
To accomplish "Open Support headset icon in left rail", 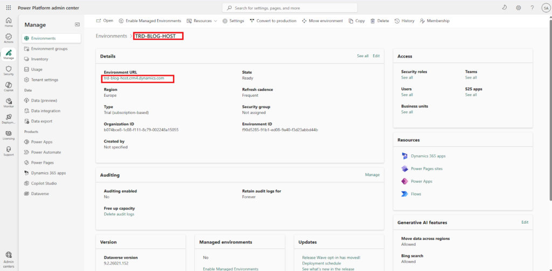I will click(9, 151).
